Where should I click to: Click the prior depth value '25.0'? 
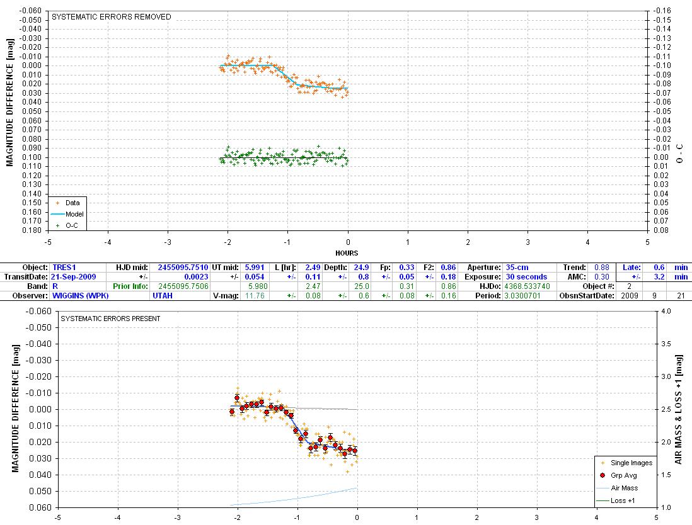361,286
